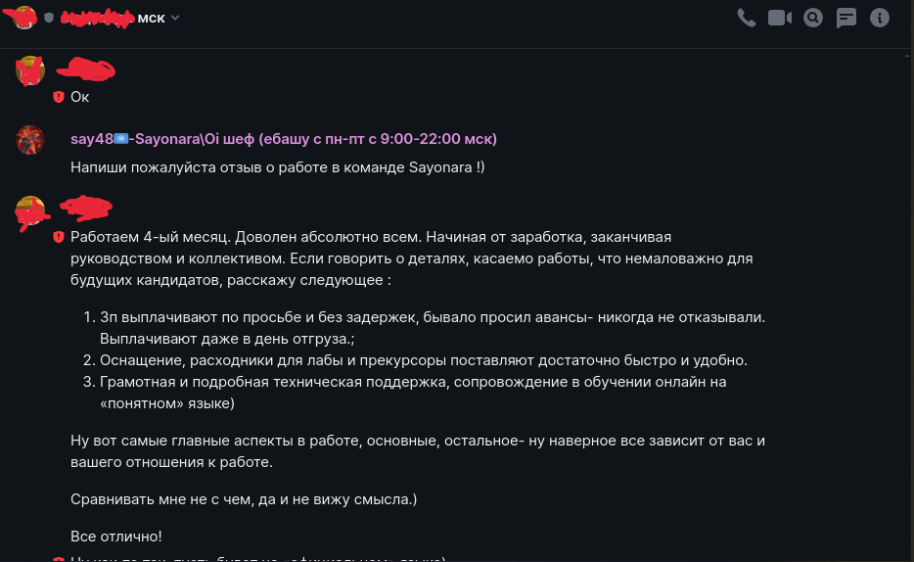
Task: Open the sender name "say48-Sayonara\Oi шеф"
Action: point(283,139)
